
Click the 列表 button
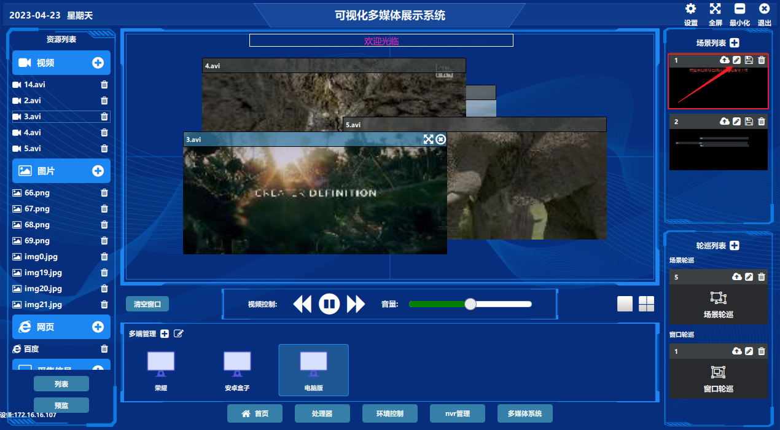click(61, 384)
